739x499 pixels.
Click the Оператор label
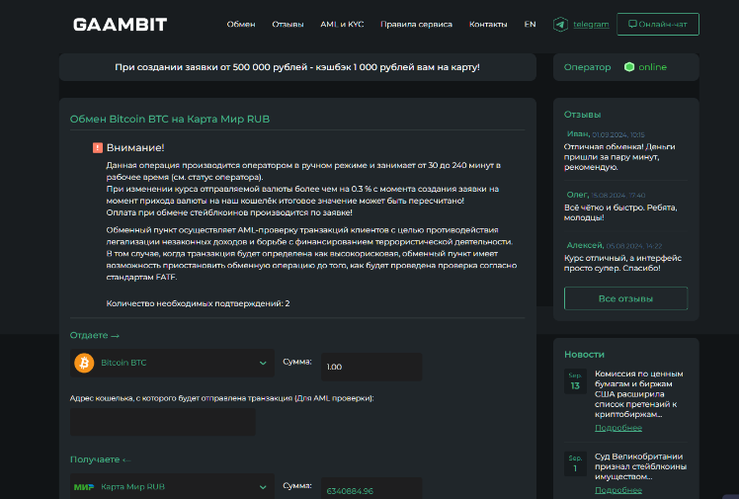(587, 67)
